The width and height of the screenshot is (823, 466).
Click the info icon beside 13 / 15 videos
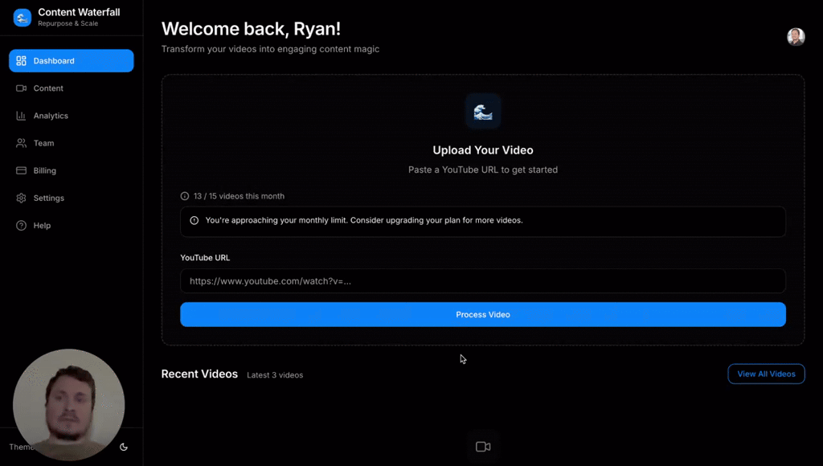point(185,196)
